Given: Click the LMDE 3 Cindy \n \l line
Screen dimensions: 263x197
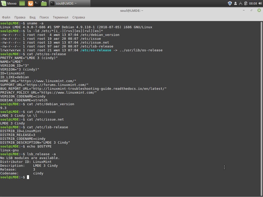Looking at the screenshot, I should coord(18,116).
